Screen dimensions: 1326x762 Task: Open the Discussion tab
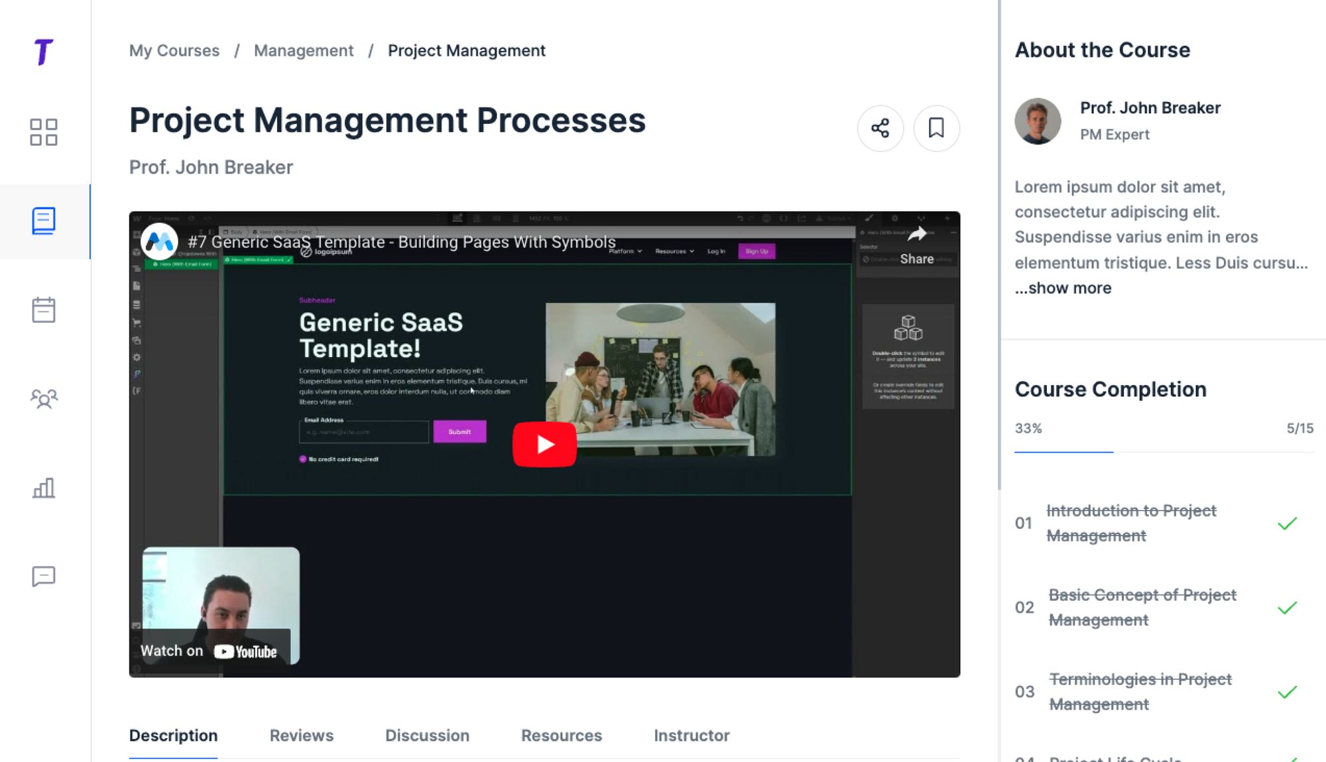[427, 735]
